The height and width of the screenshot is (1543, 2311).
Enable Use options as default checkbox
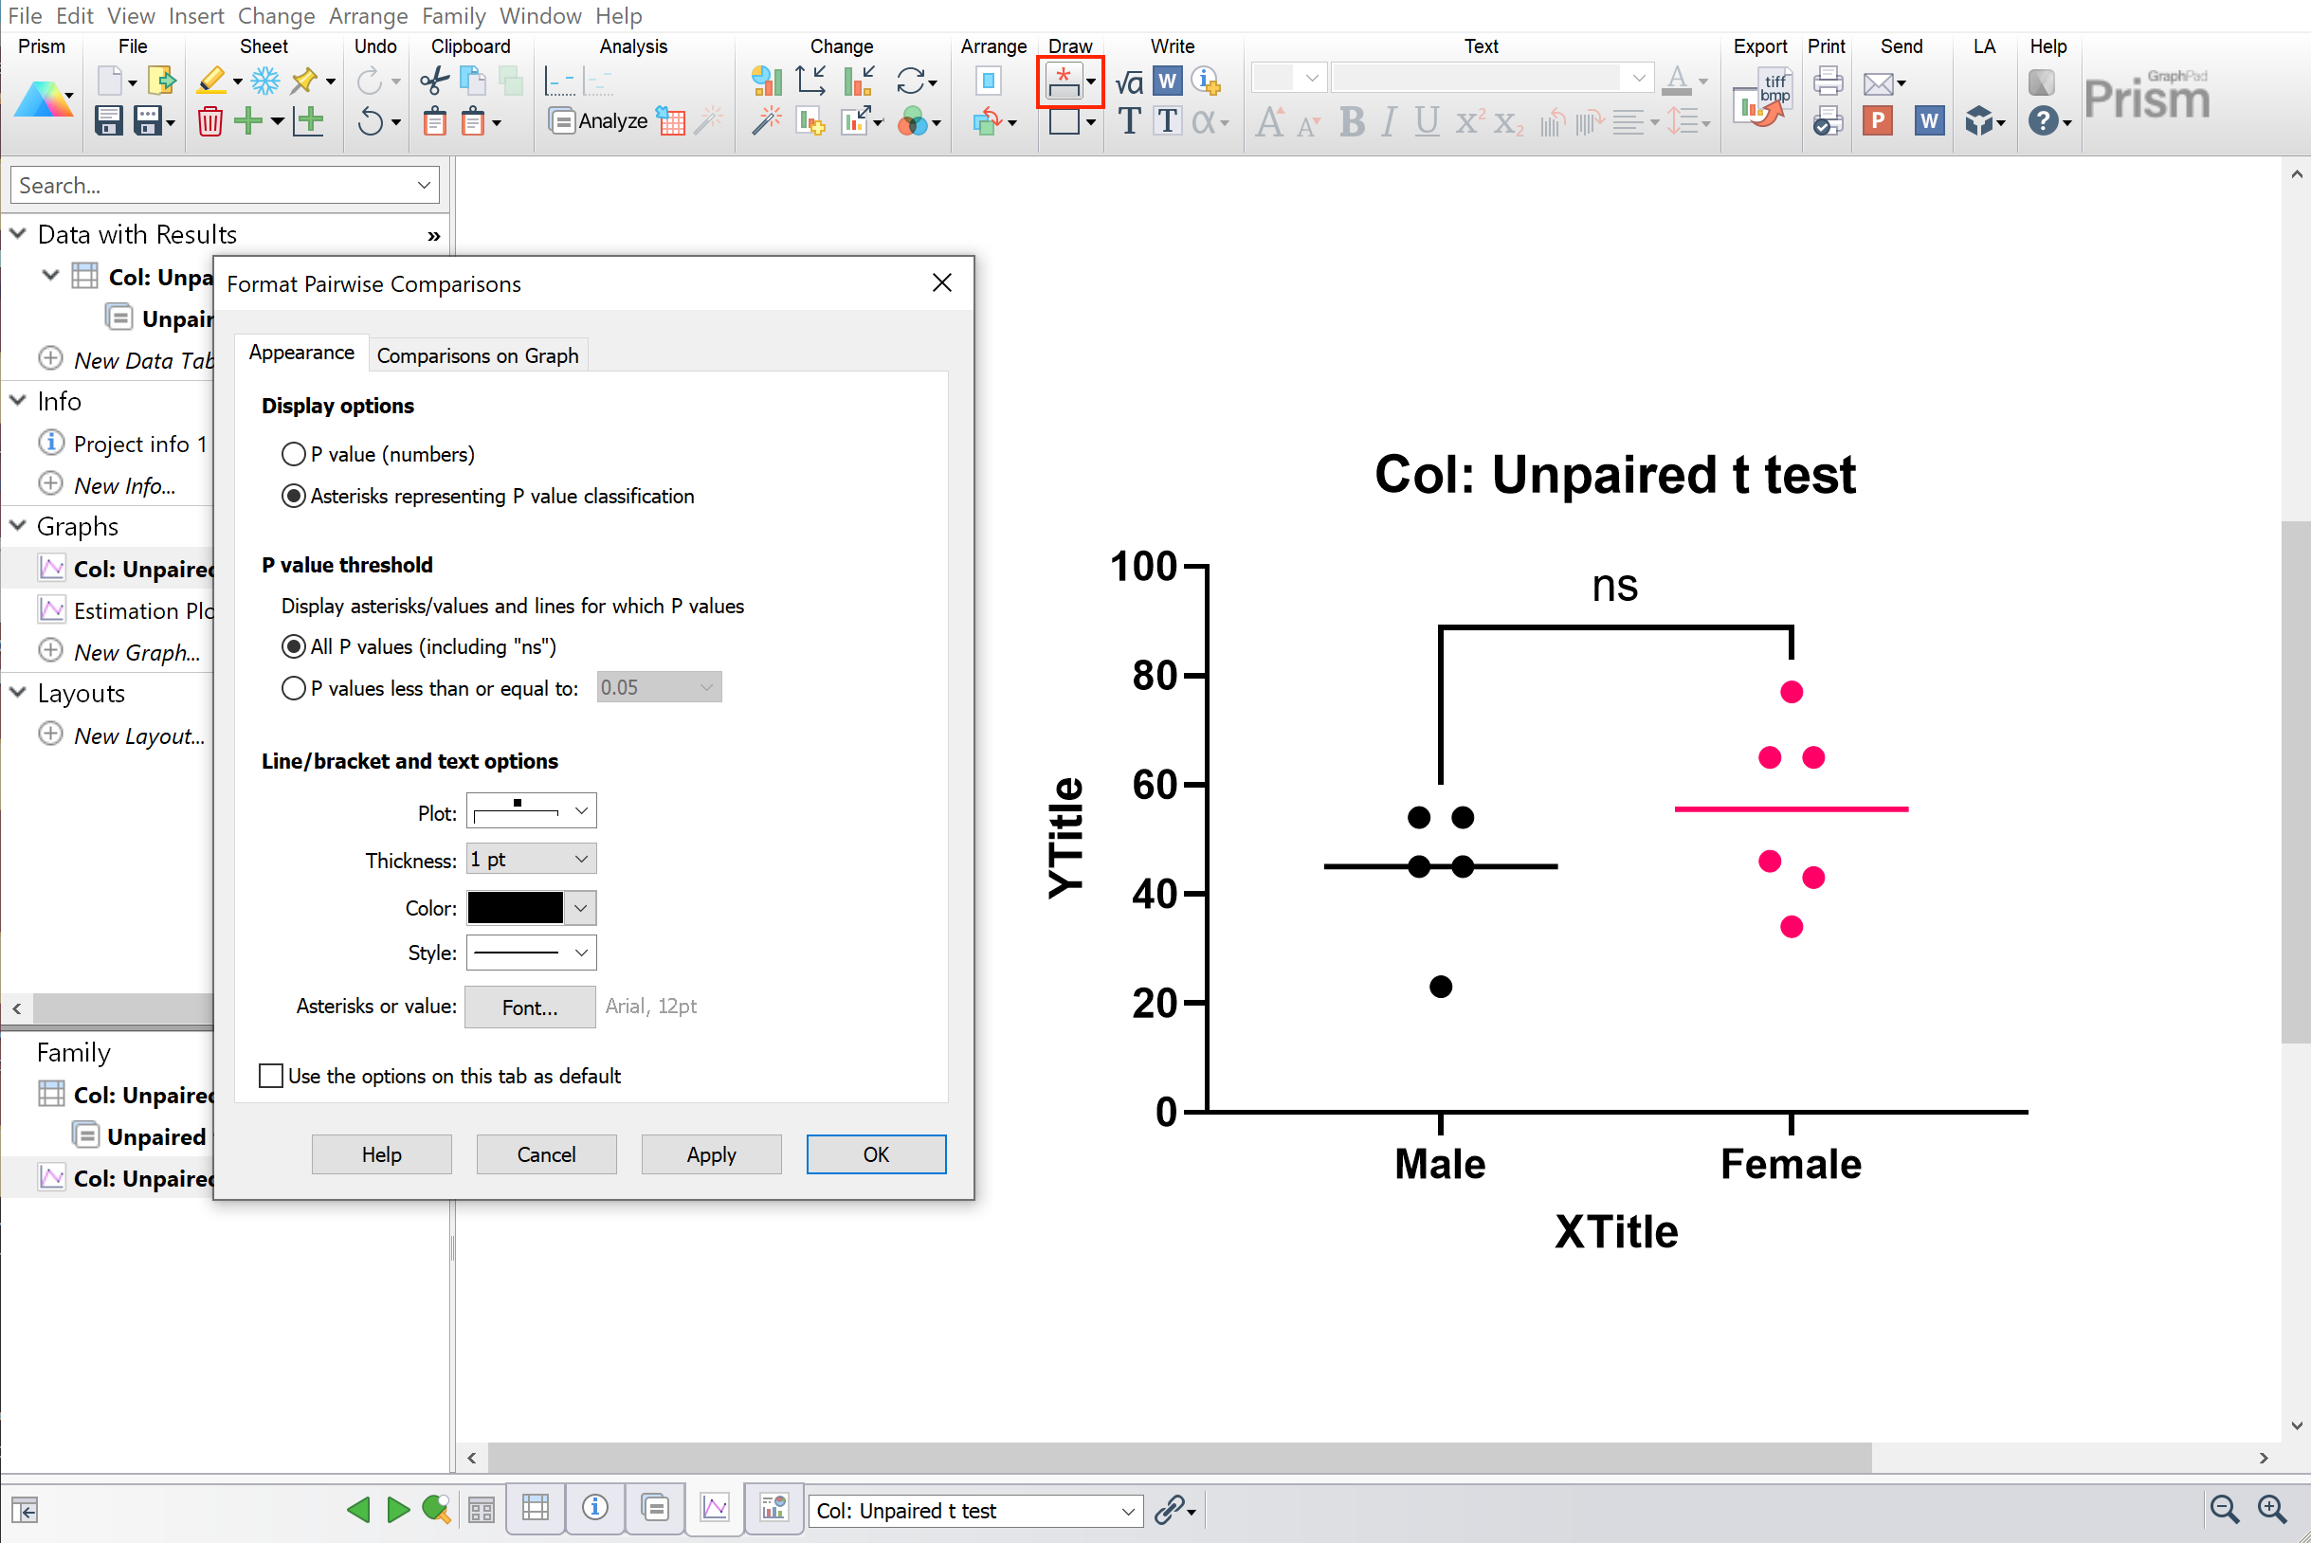pyautogui.click(x=272, y=1077)
